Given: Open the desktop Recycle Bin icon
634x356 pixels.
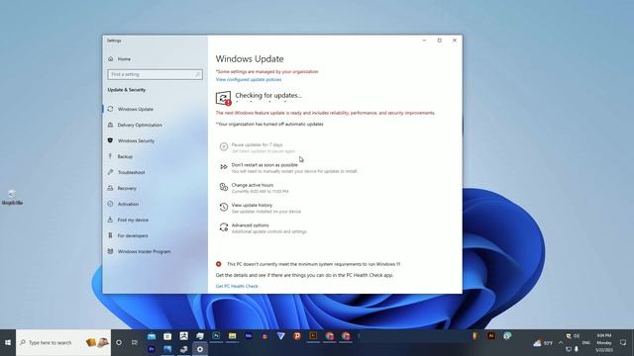Looking at the screenshot, I should click(12, 197).
